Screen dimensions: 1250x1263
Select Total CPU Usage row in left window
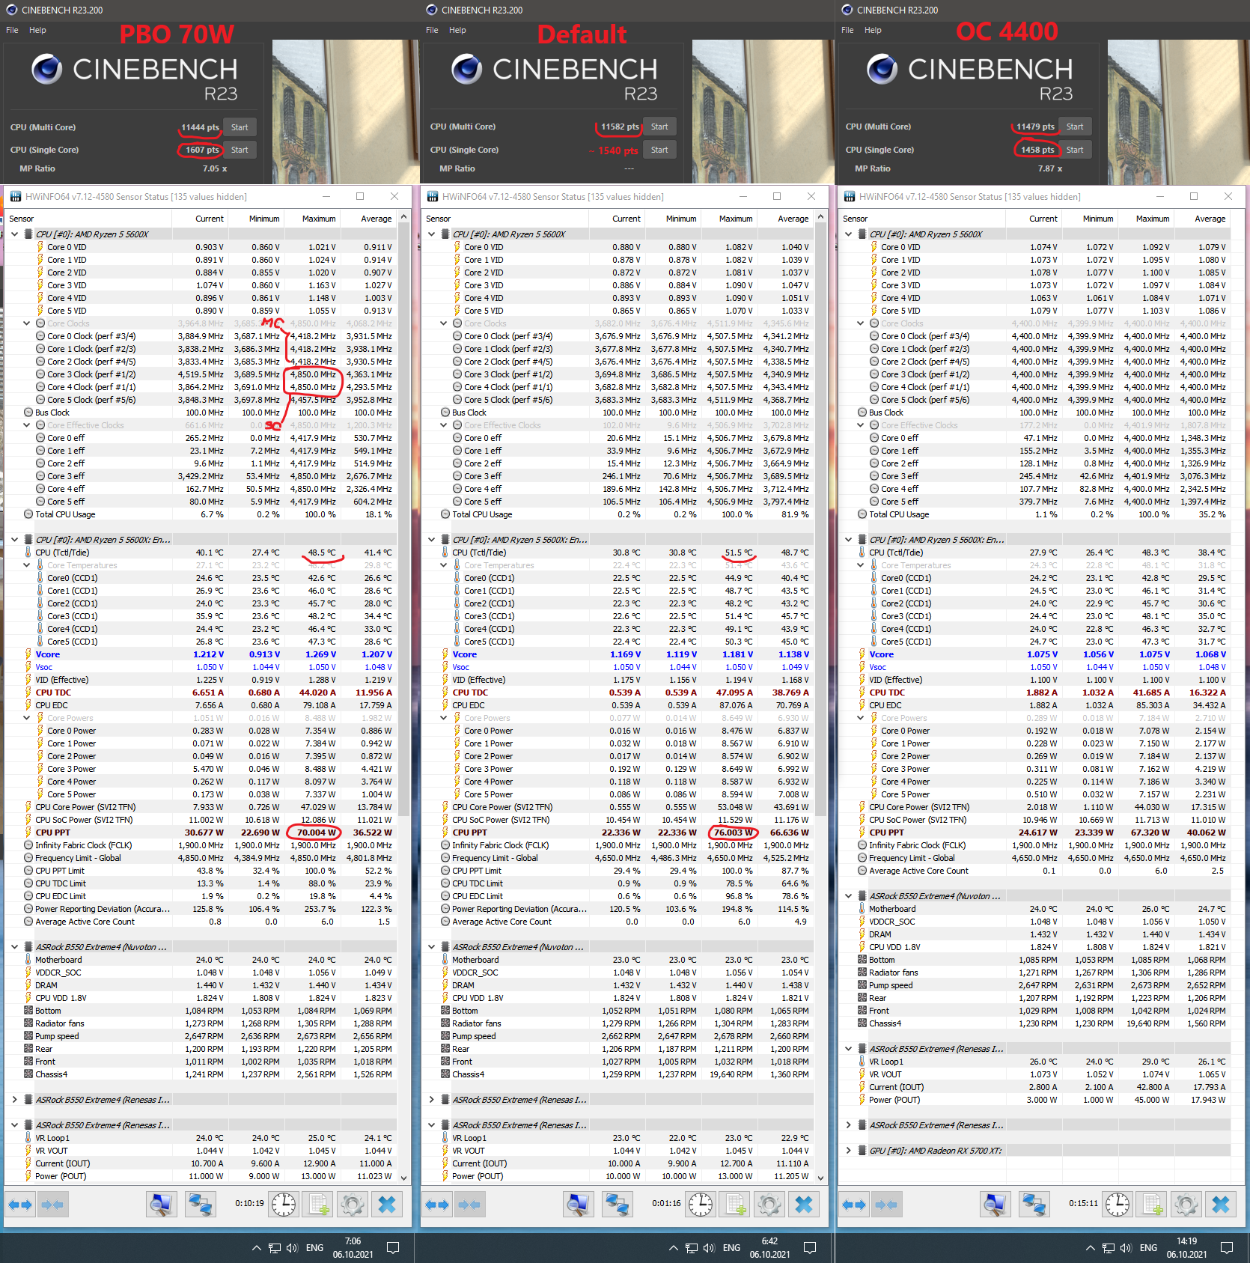tap(201, 514)
